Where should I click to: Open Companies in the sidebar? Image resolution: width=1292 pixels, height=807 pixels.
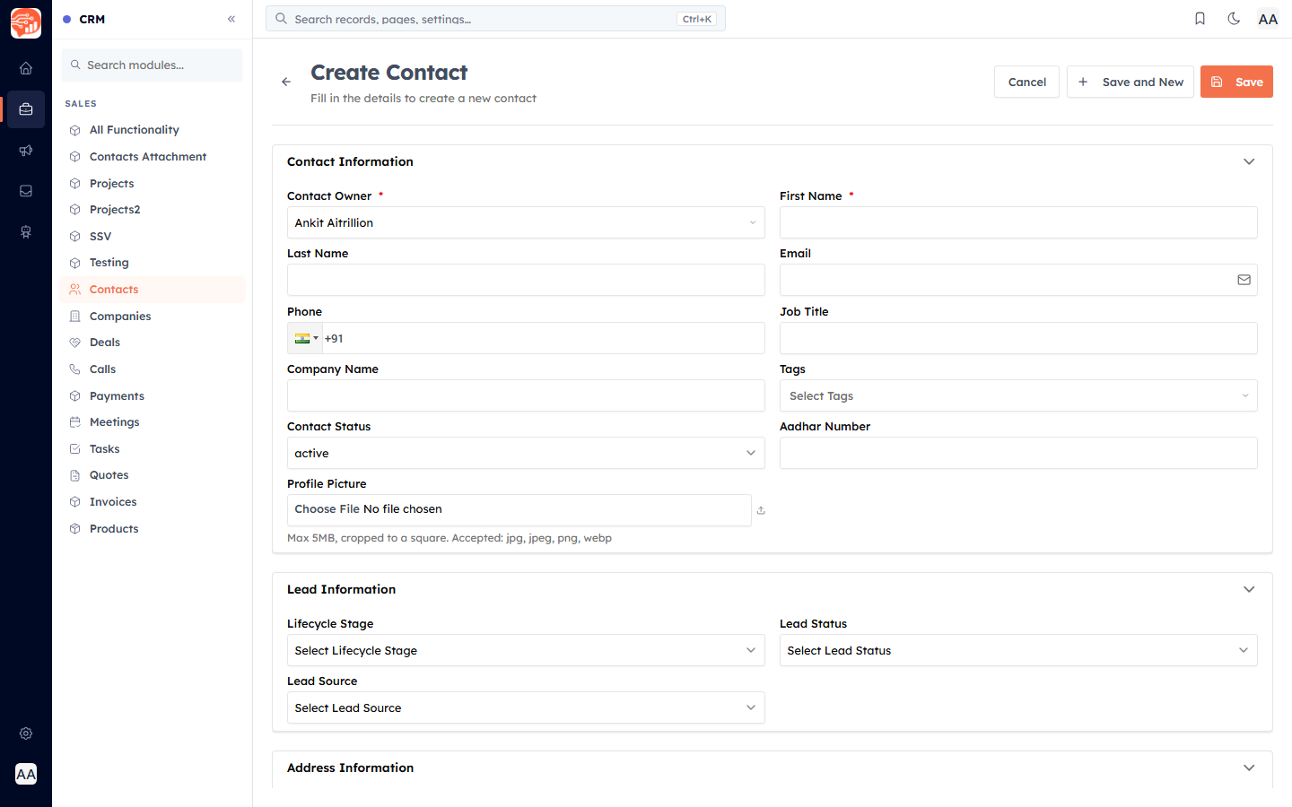153,317
